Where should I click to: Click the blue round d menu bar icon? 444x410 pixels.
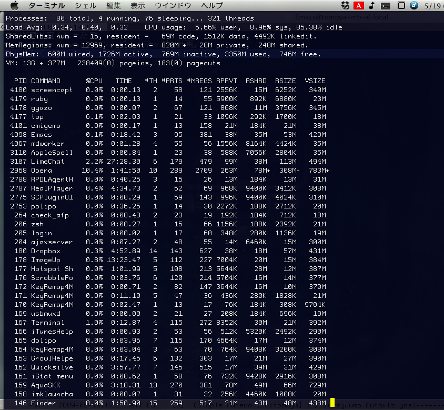tap(414, 5)
